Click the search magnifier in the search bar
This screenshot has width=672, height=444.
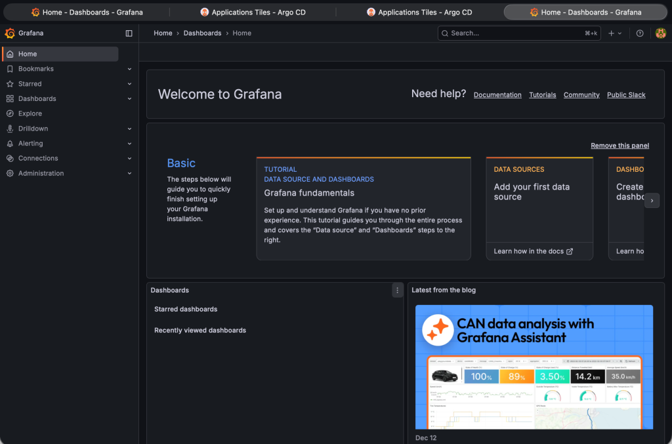pos(444,33)
